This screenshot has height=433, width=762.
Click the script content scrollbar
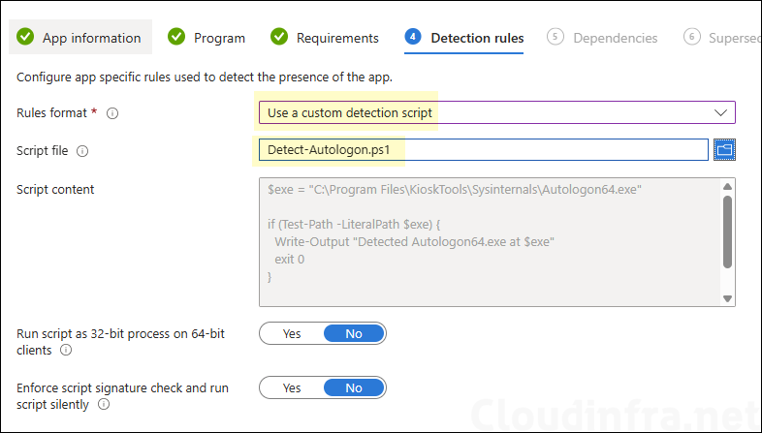(x=727, y=232)
